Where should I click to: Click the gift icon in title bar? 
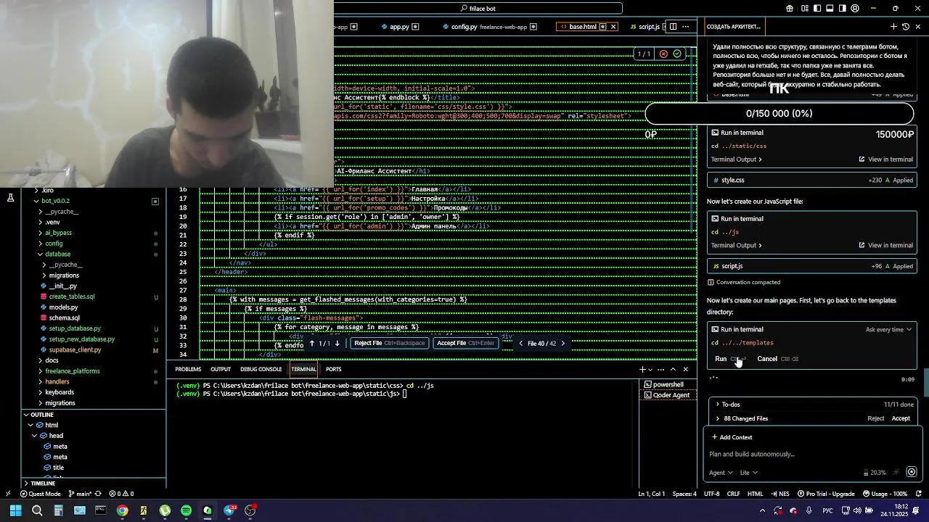click(790, 9)
